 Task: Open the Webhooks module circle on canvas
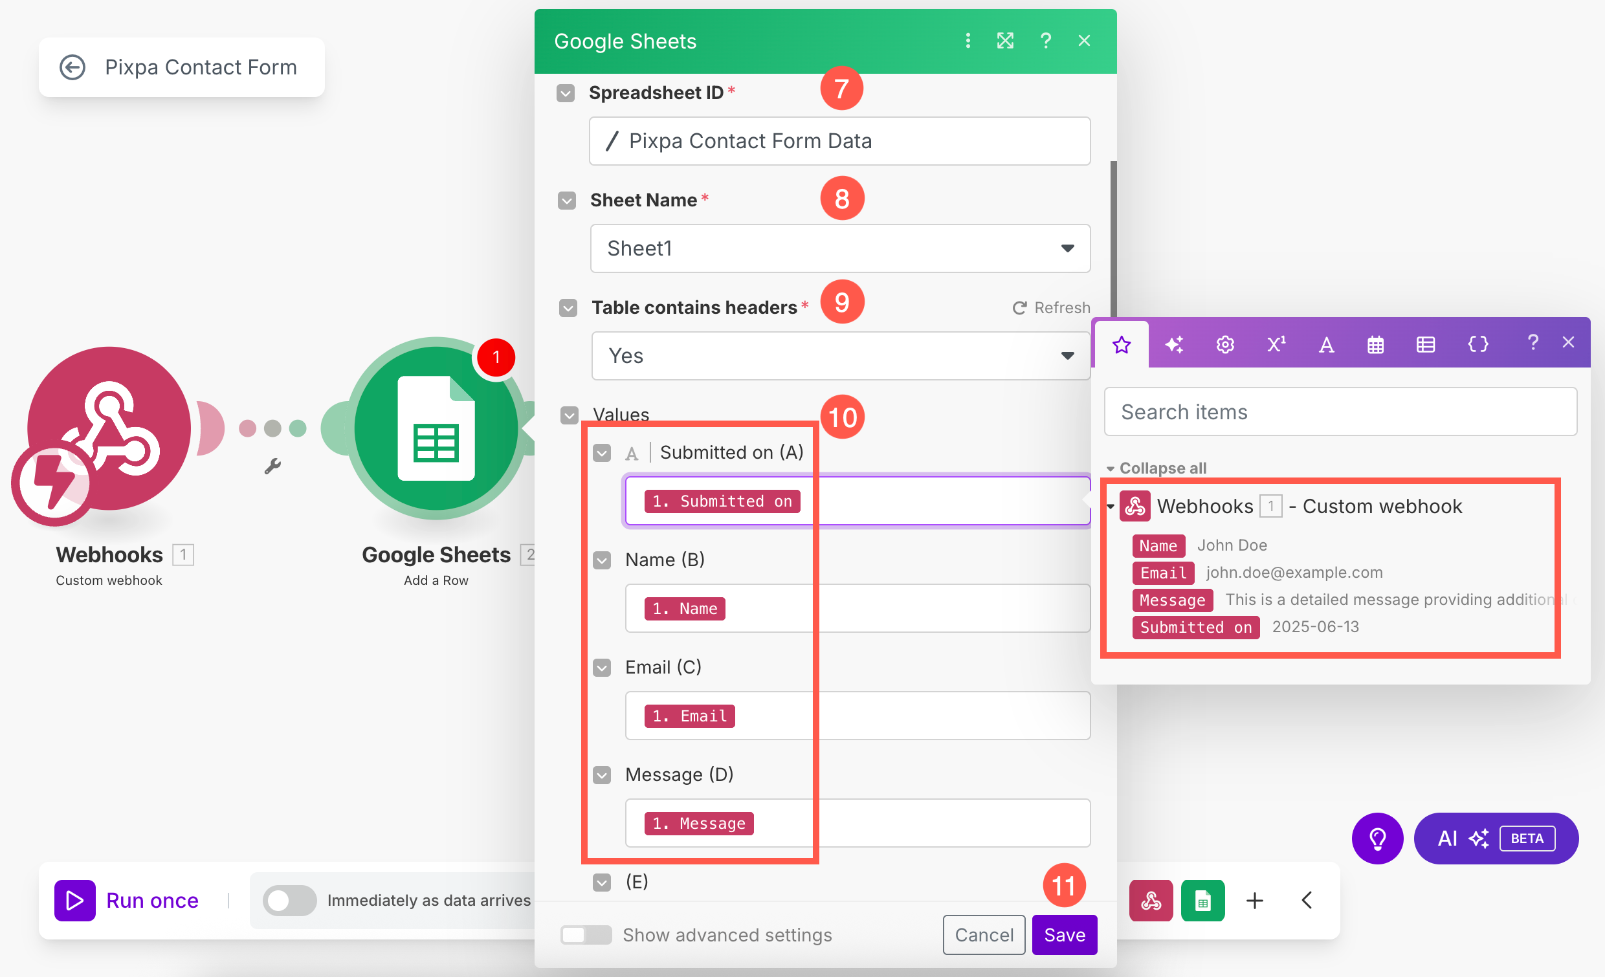click(x=109, y=428)
